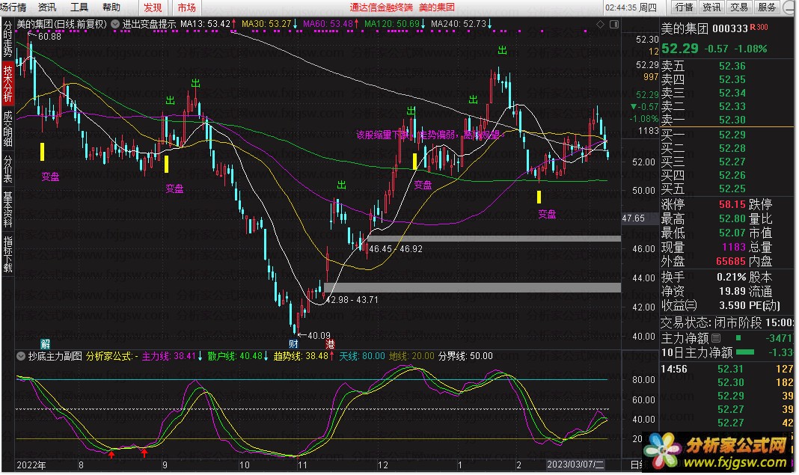Click the 40.09 low price label
The width and height of the screenshot is (799, 475).
click(x=319, y=335)
